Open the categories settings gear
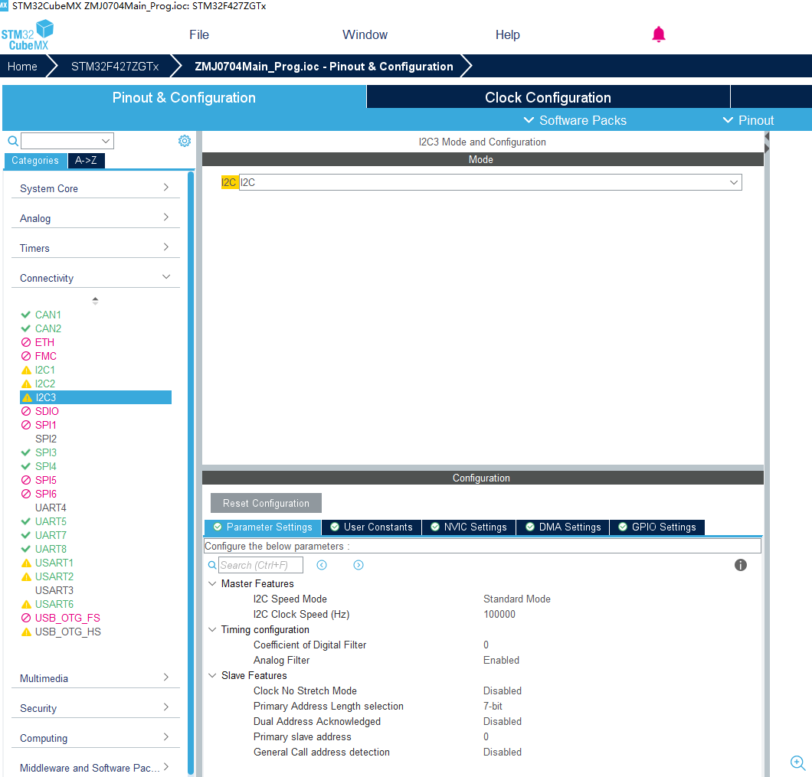Screen dimensions: 812x777 click(x=185, y=141)
